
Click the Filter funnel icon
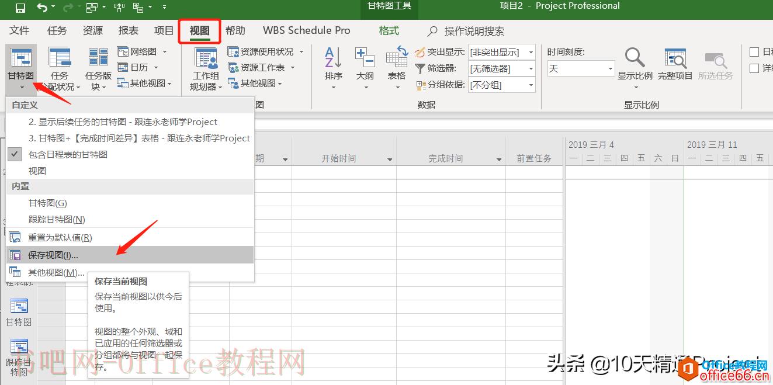(x=420, y=69)
